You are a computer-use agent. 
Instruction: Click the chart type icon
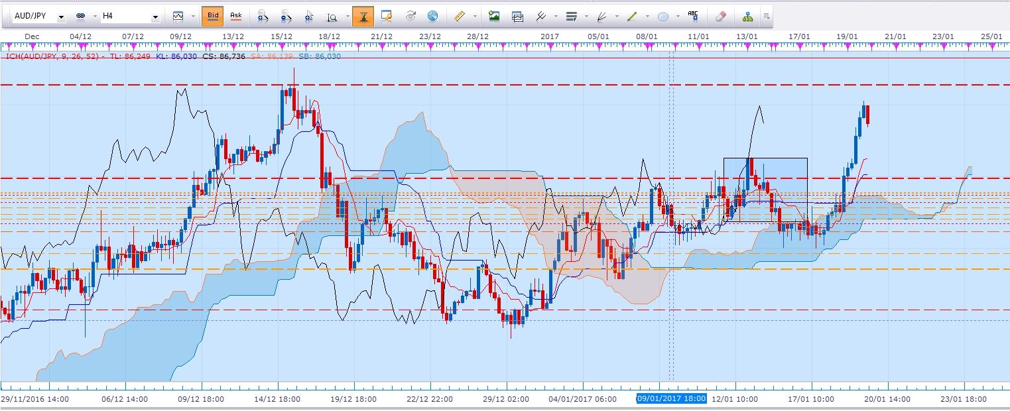(x=178, y=15)
